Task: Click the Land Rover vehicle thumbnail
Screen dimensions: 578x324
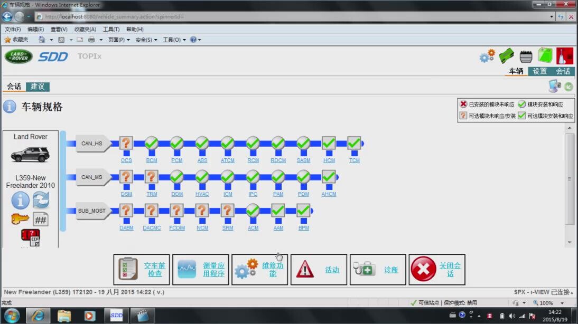Action: tap(30, 154)
